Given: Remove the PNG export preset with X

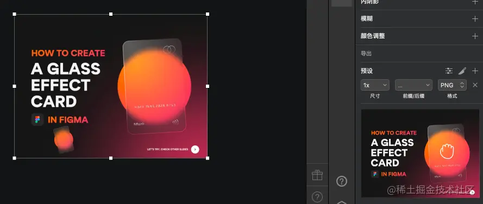Looking at the screenshot, I should pos(475,85).
